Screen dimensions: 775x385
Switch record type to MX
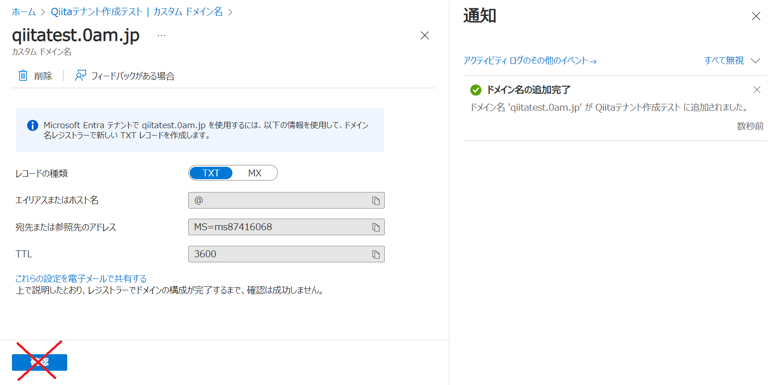[x=254, y=173]
